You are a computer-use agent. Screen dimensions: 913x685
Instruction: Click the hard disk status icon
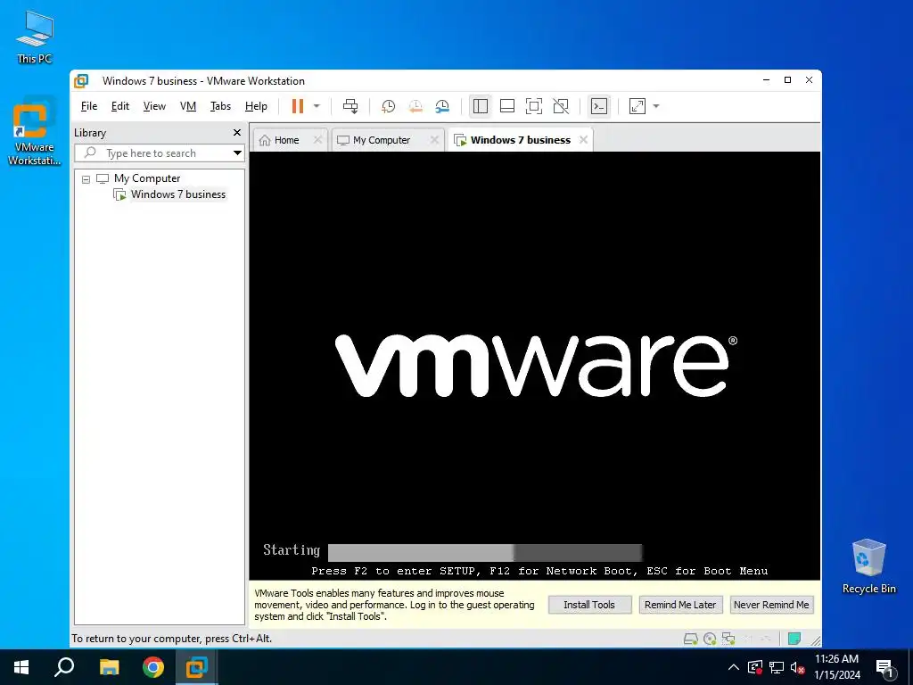(x=691, y=639)
